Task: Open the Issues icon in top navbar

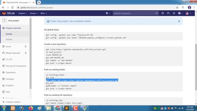Action: tap(163, 13)
